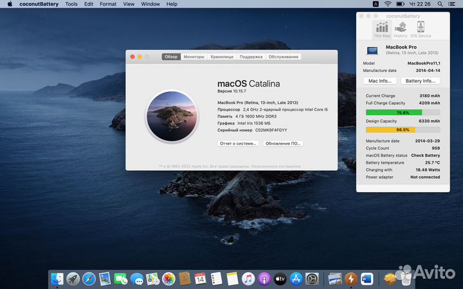Click Версия 10.15.7 text
The image size is (463, 289).
[x=232, y=91]
